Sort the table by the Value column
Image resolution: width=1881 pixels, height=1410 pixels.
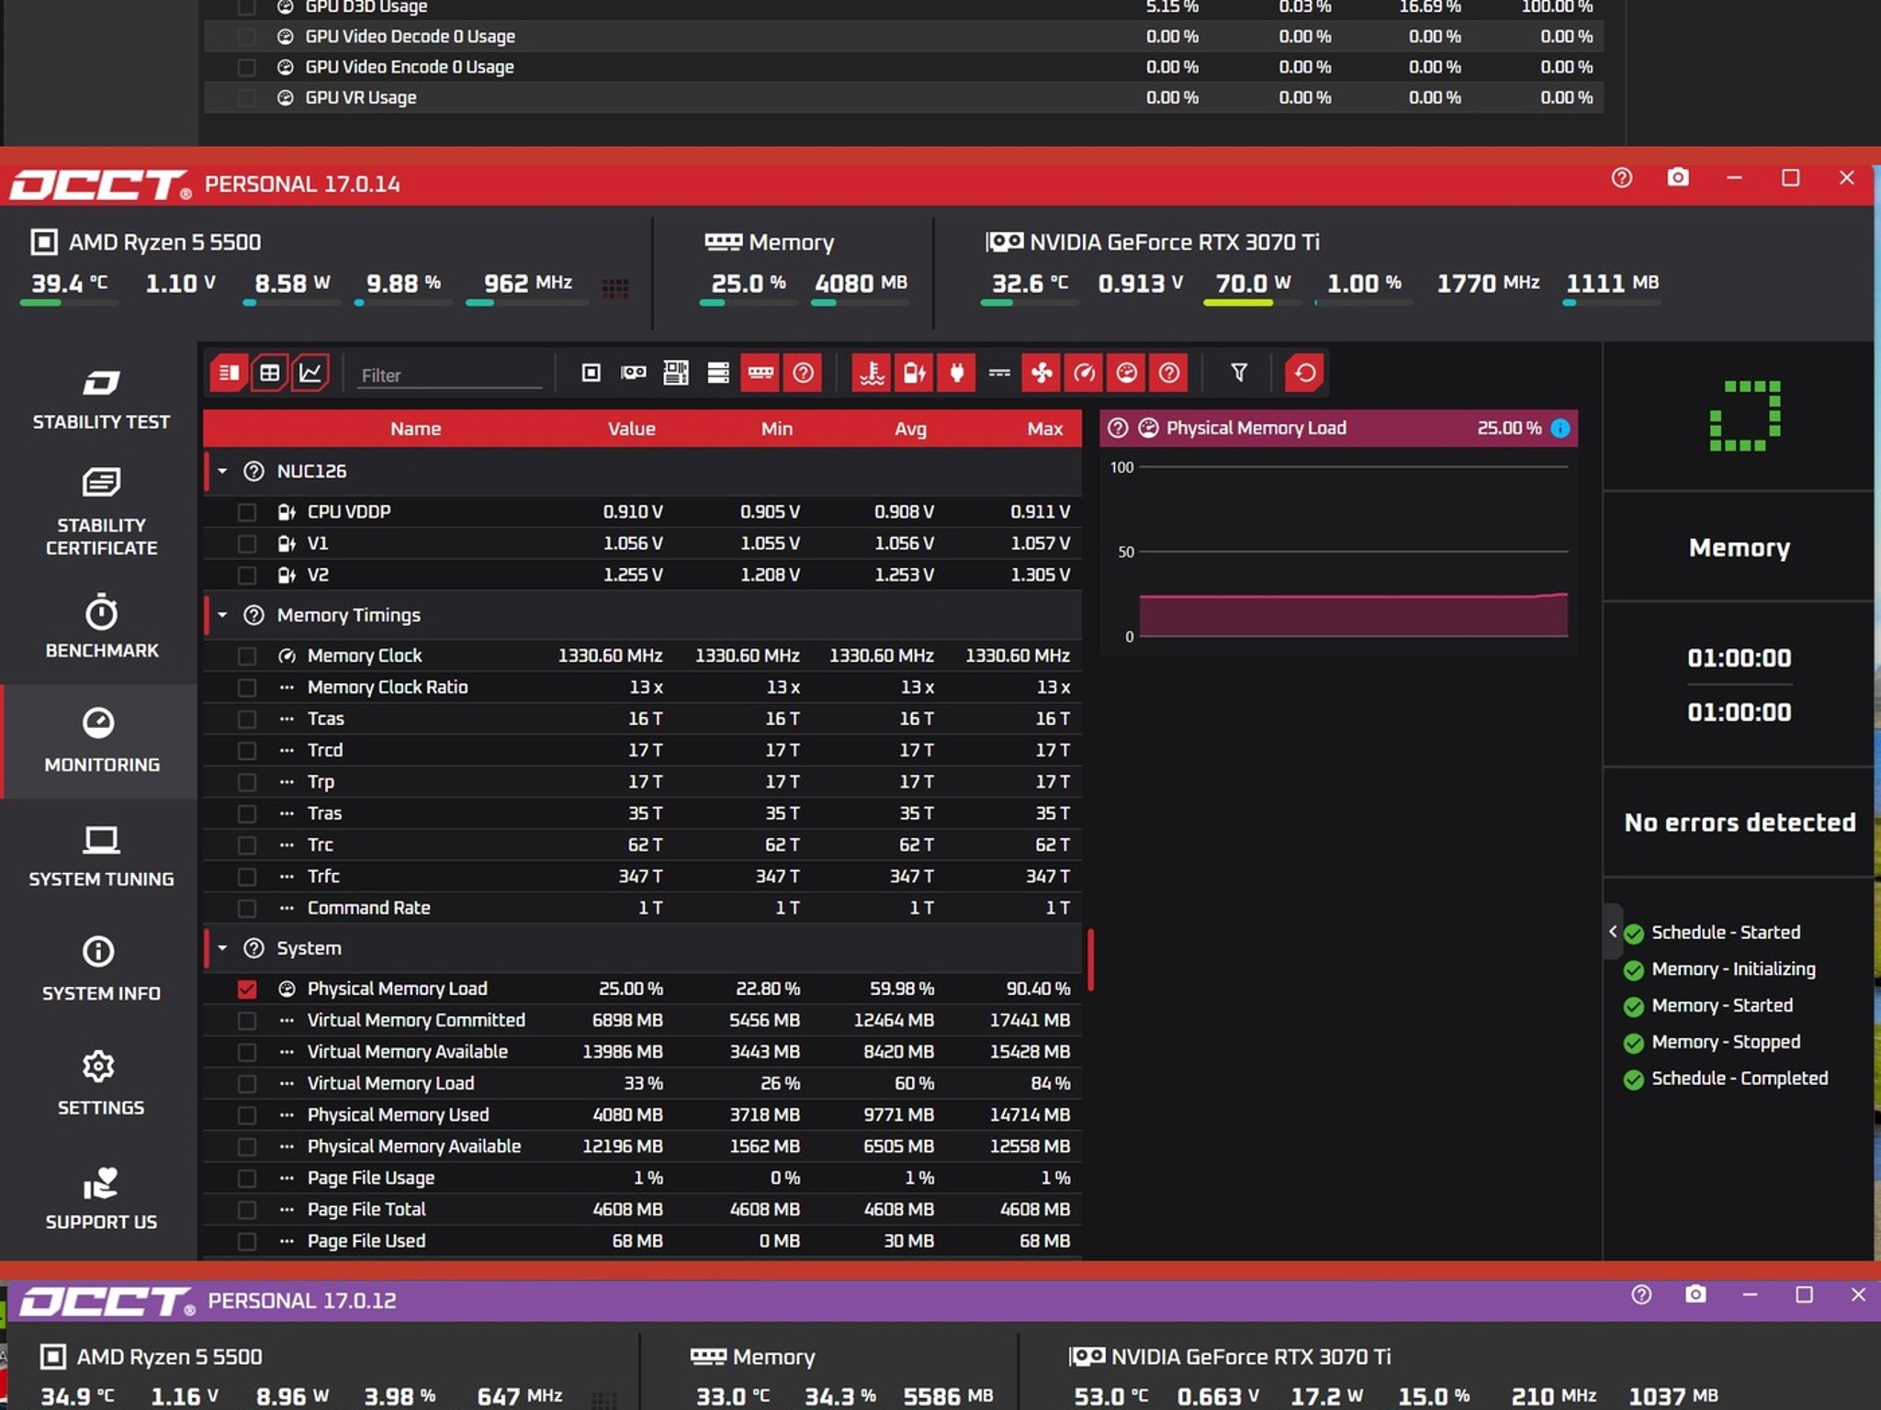pyautogui.click(x=632, y=429)
